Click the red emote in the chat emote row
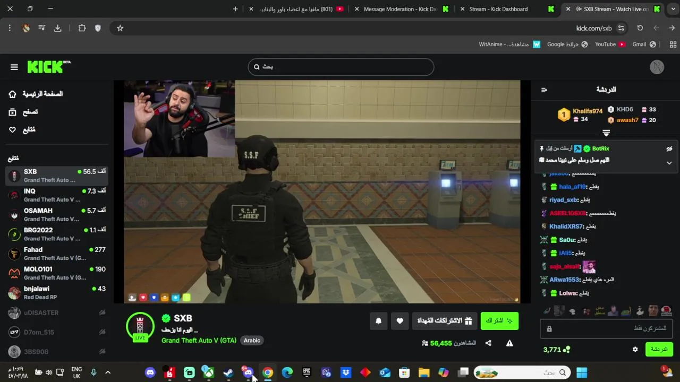Image resolution: width=680 pixels, height=382 pixels. [666, 311]
